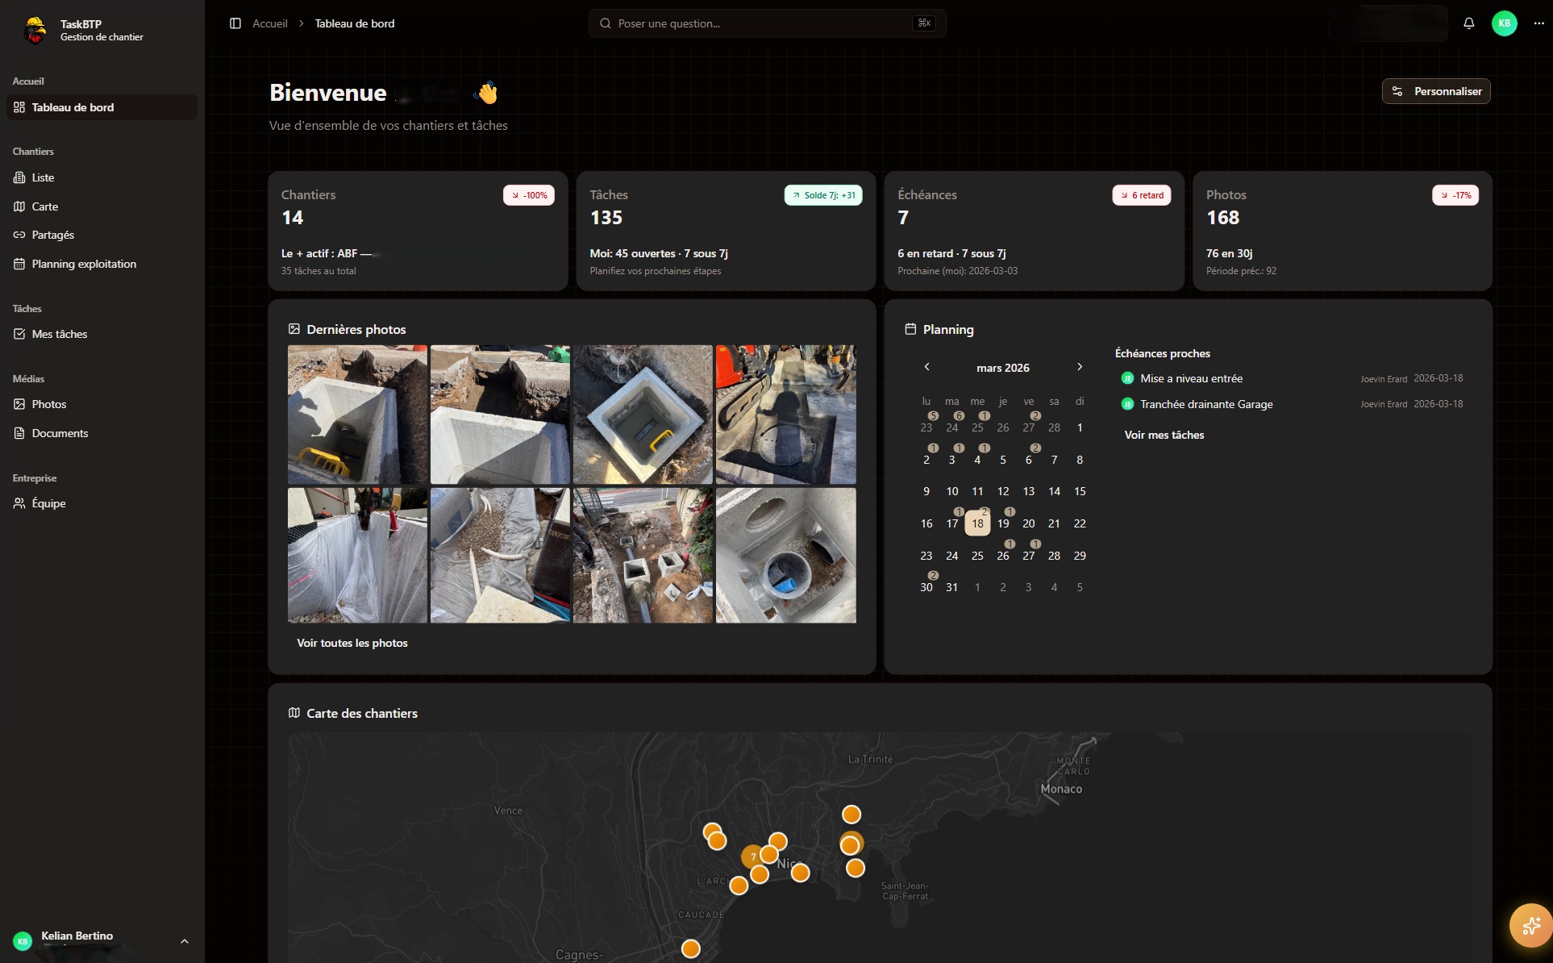Open Voir toutes les photos link
This screenshot has width=1553, height=963.
(x=352, y=643)
